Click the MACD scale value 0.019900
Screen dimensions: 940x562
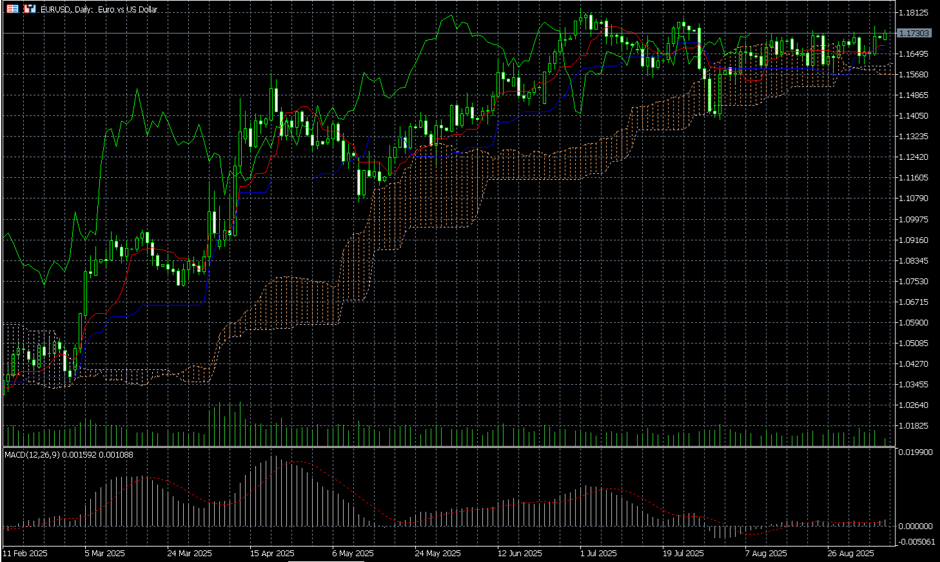coord(916,452)
